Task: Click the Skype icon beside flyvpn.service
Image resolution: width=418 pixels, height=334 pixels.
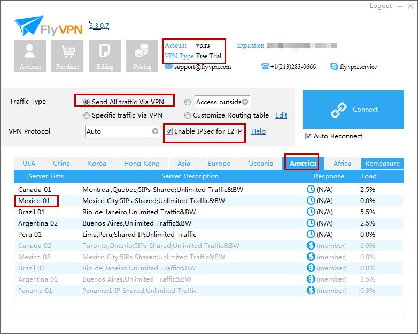Action: click(334, 66)
